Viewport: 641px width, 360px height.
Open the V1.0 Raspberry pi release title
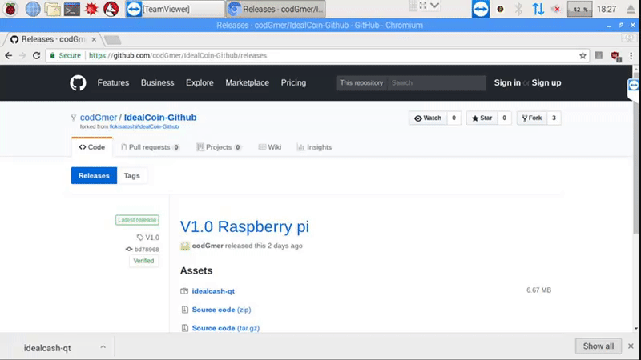(x=244, y=226)
